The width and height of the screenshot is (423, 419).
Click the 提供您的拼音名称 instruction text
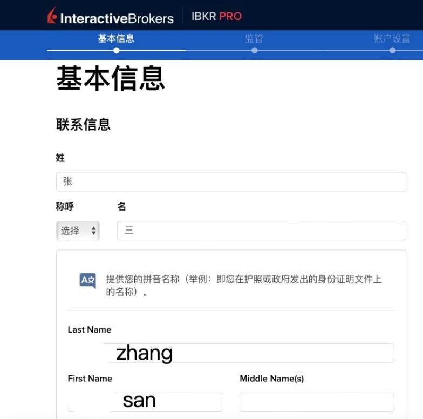pyautogui.click(x=244, y=285)
